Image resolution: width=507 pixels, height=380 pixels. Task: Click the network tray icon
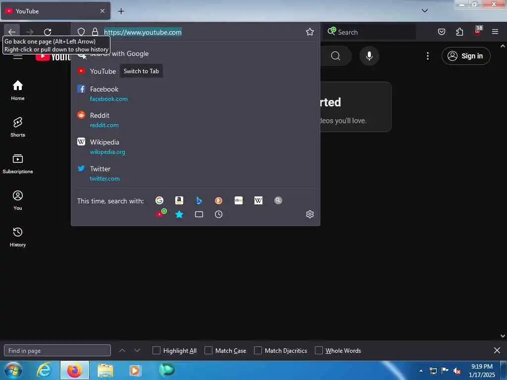[433, 371]
